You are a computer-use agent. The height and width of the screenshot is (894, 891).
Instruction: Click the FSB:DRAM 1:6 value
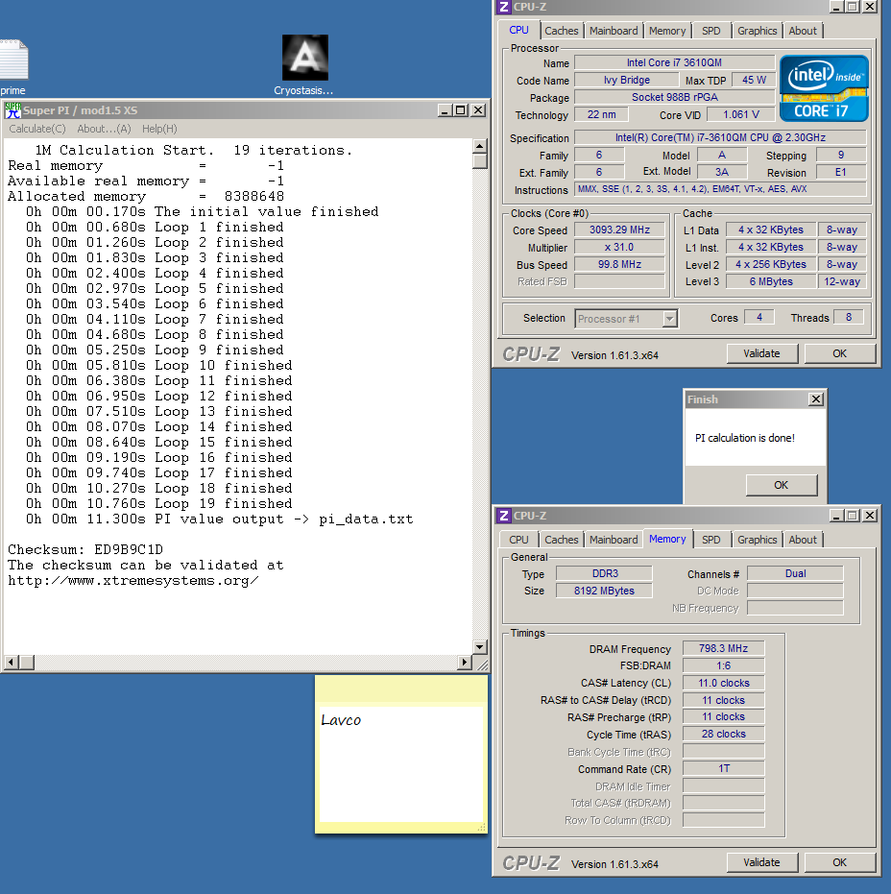723,665
